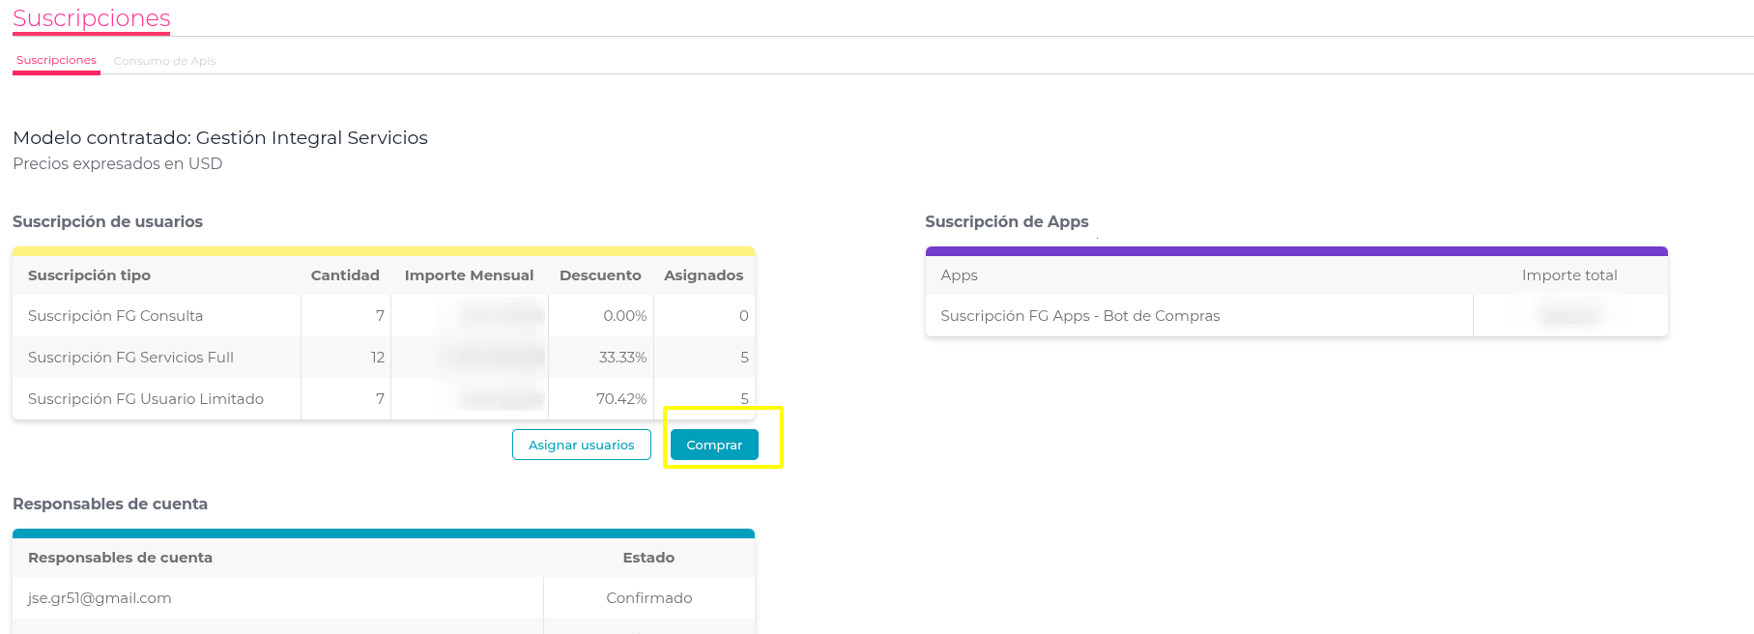1754x634 pixels.
Task: Select the Suscripción FG Servicios Full row
Action: point(130,358)
